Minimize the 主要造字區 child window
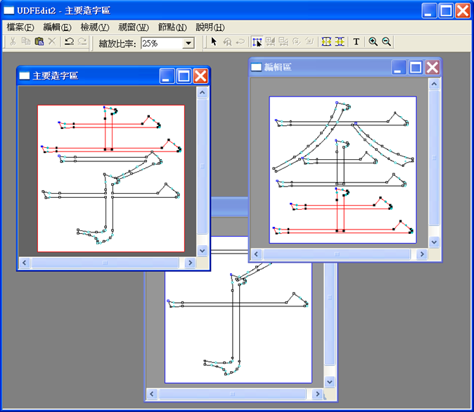Image resolution: width=474 pixels, height=412 pixels. (167, 75)
